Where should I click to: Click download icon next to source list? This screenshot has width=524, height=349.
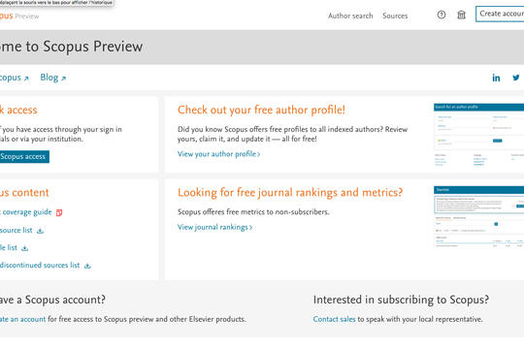[40, 231]
